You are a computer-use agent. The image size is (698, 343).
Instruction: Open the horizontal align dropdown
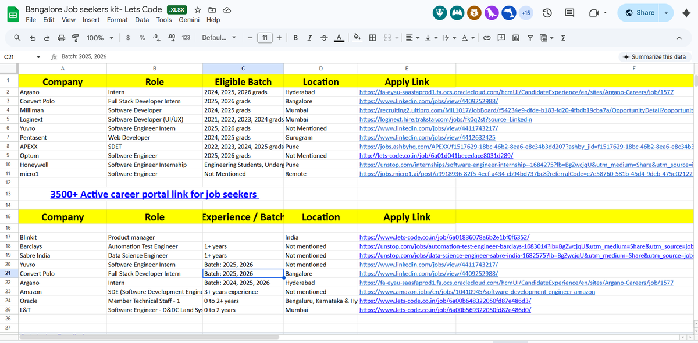pos(412,38)
